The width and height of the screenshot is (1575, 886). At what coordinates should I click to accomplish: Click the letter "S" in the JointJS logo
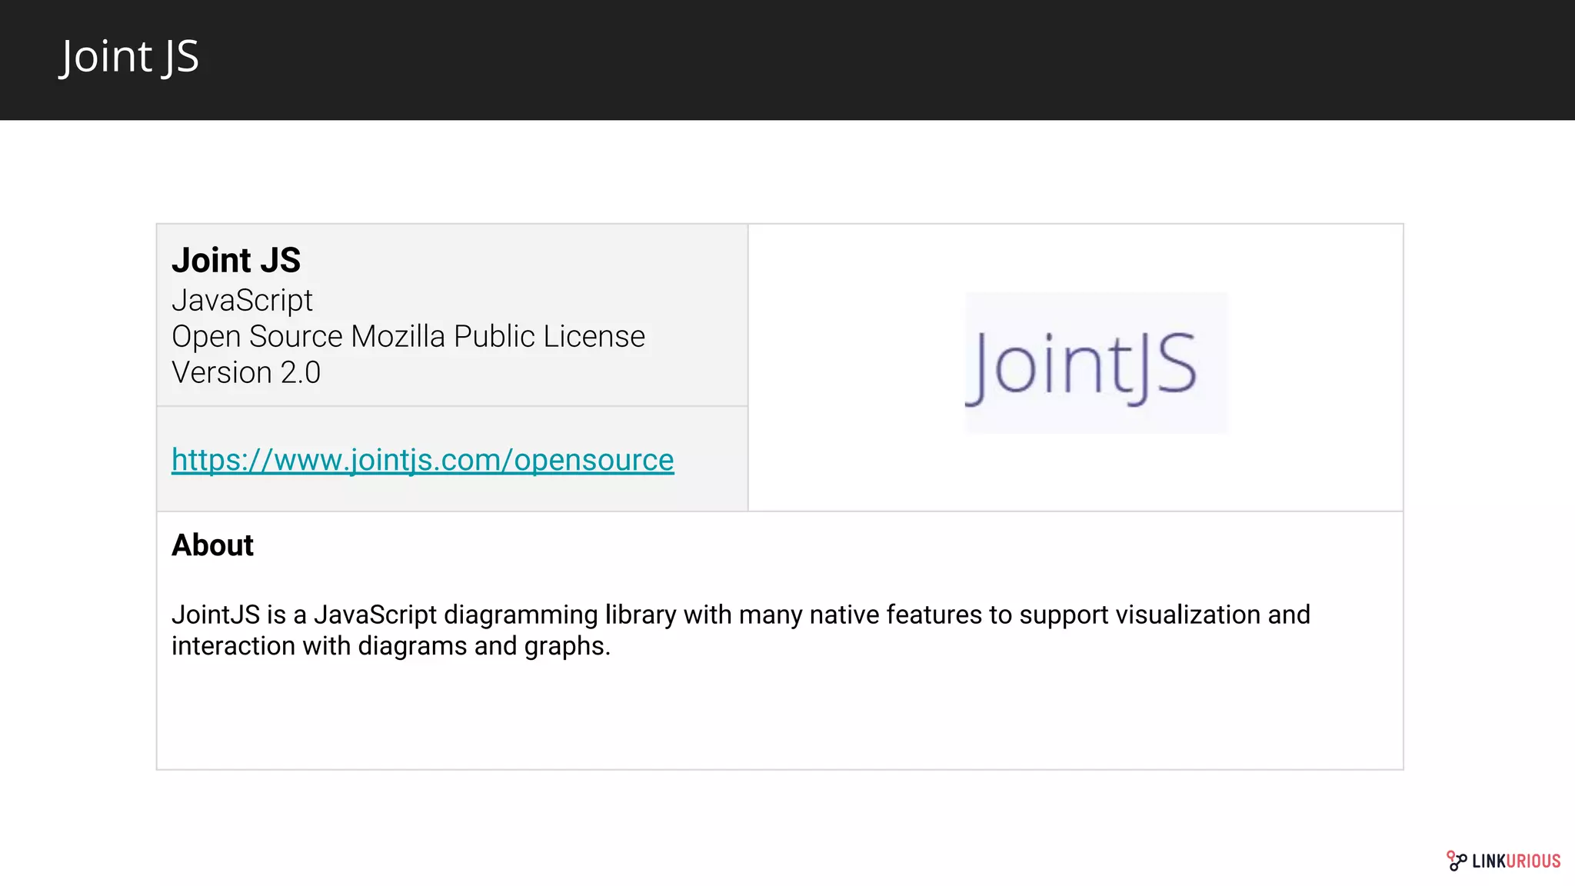tap(1176, 364)
